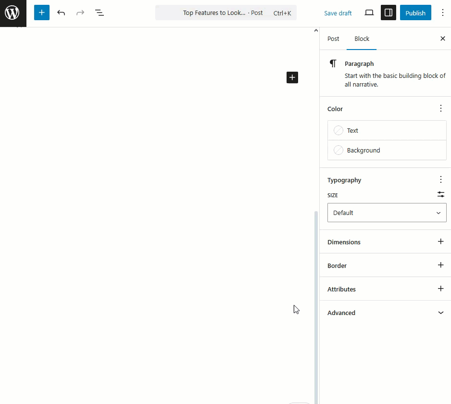The width and height of the screenshot is (451, 404).
Task: Set custom size via the sliders icon
Action: (440, 194)
